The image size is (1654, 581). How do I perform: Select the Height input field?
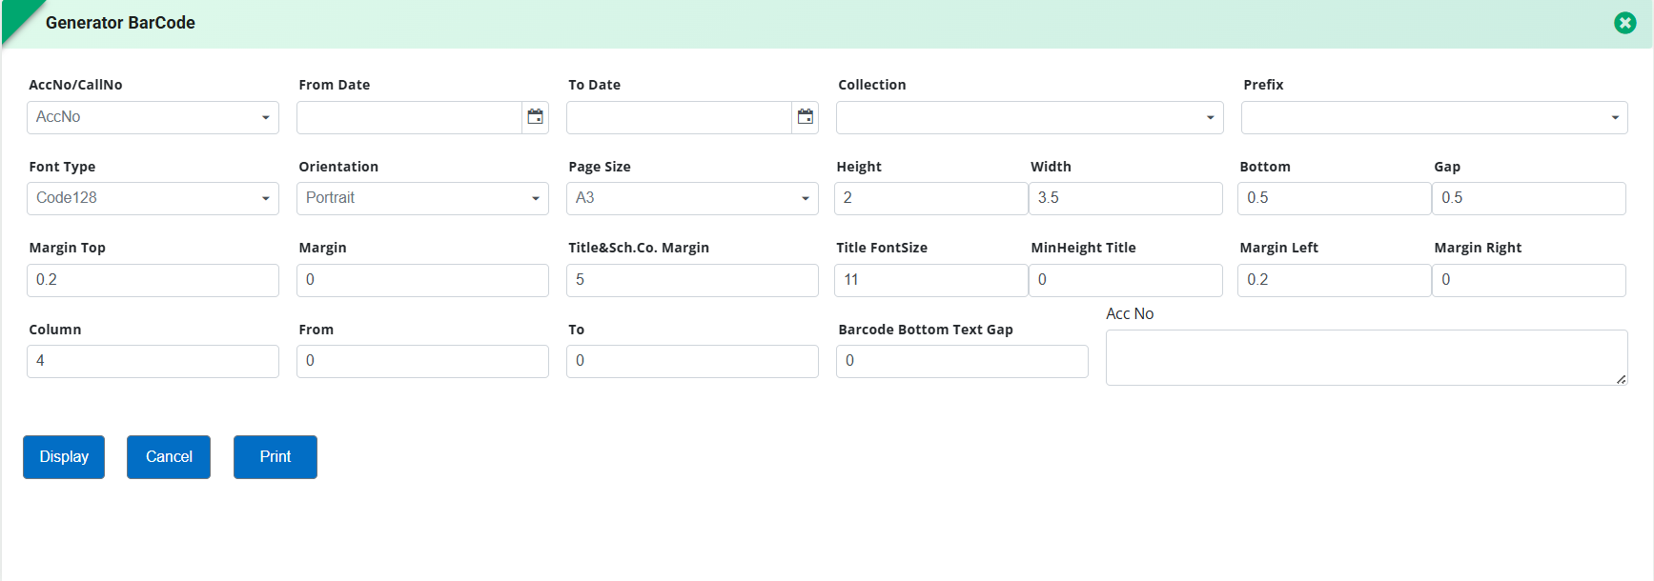[x=931, y=198]
